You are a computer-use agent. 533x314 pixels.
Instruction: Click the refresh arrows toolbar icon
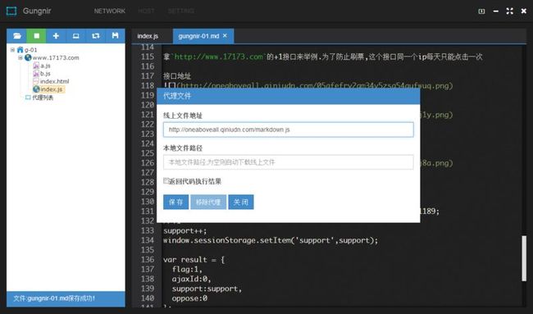[x=95, y=36]
